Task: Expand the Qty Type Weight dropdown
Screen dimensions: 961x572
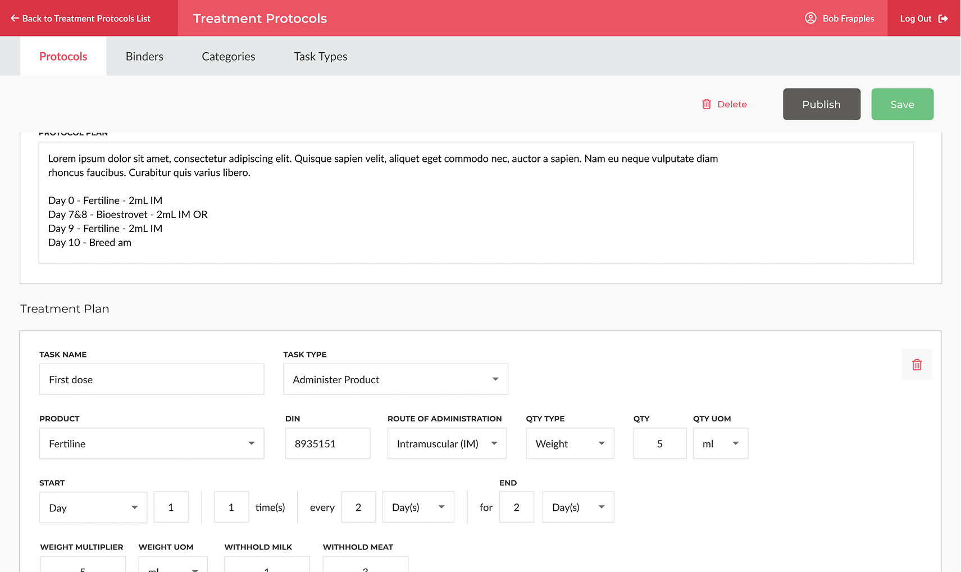Action: pos(601,443)
